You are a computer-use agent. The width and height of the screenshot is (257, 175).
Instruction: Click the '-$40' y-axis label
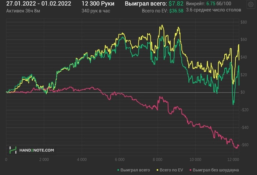(x=245, y=127)
